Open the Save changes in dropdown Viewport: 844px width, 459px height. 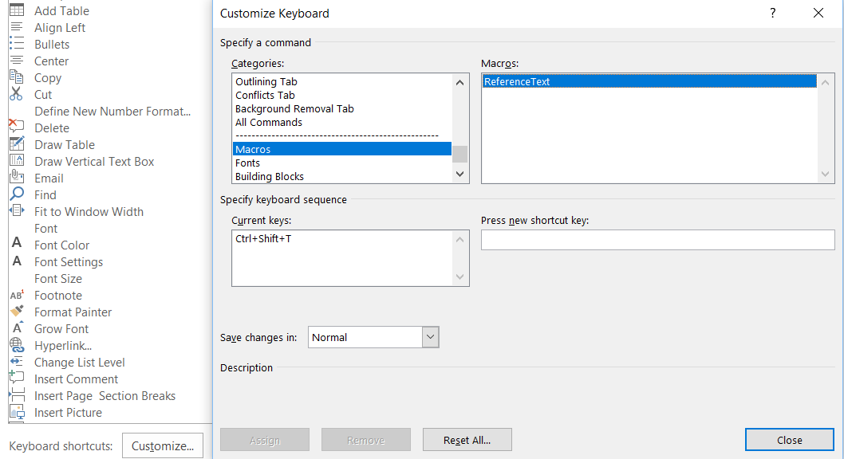tap(430, 338)
